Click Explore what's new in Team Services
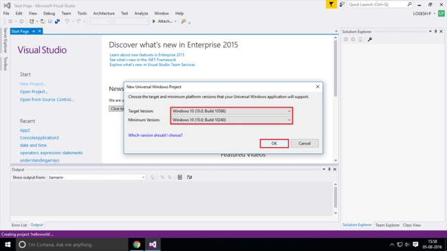The image size is (447, 251). (152, 65)
